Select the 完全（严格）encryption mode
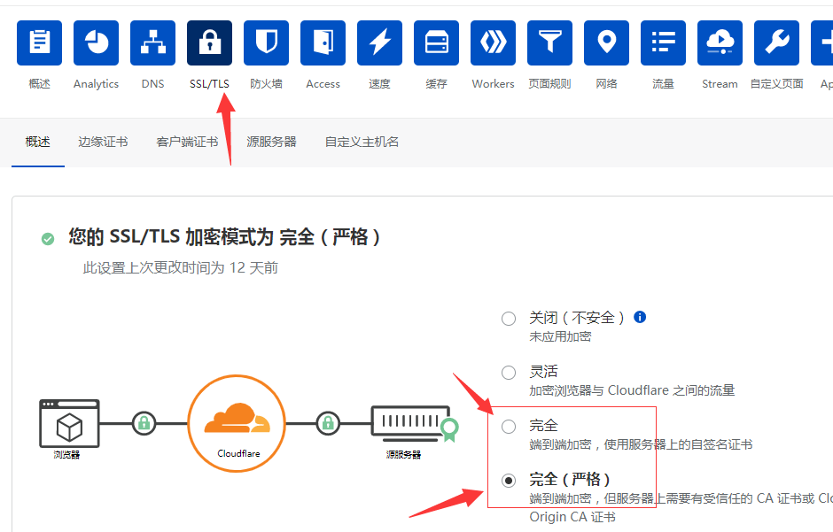The width and height of the screenshot is (833, 532). point(509,481)
